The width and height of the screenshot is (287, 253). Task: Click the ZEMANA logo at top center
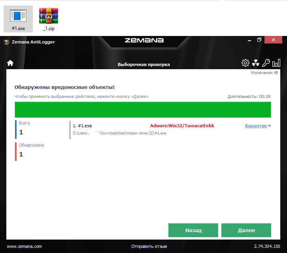click(144, 40)
